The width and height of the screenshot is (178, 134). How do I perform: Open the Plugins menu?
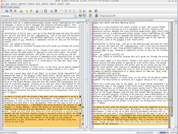pyautogui.click(x=61, y=4)
